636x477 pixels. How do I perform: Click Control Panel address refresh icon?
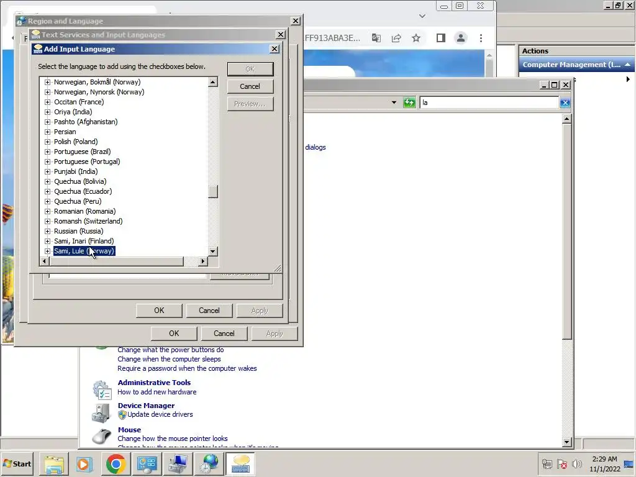point(409,102)
